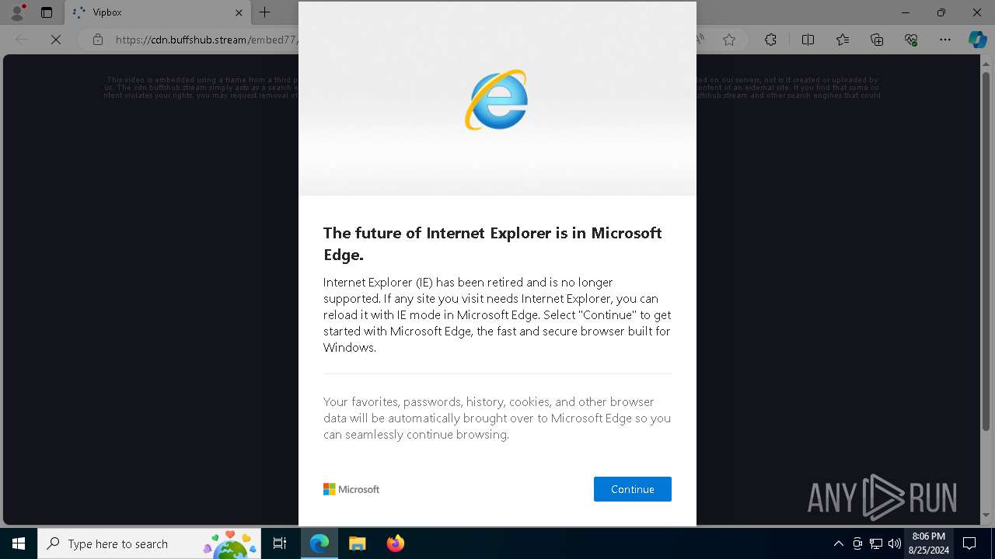Viewport: 995px width, 559px height.
Task: Open Collections panel
Action: [877, 40]
